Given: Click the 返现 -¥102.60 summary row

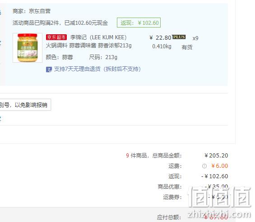Looking at the screenshot, I should [x=198, y=176].
